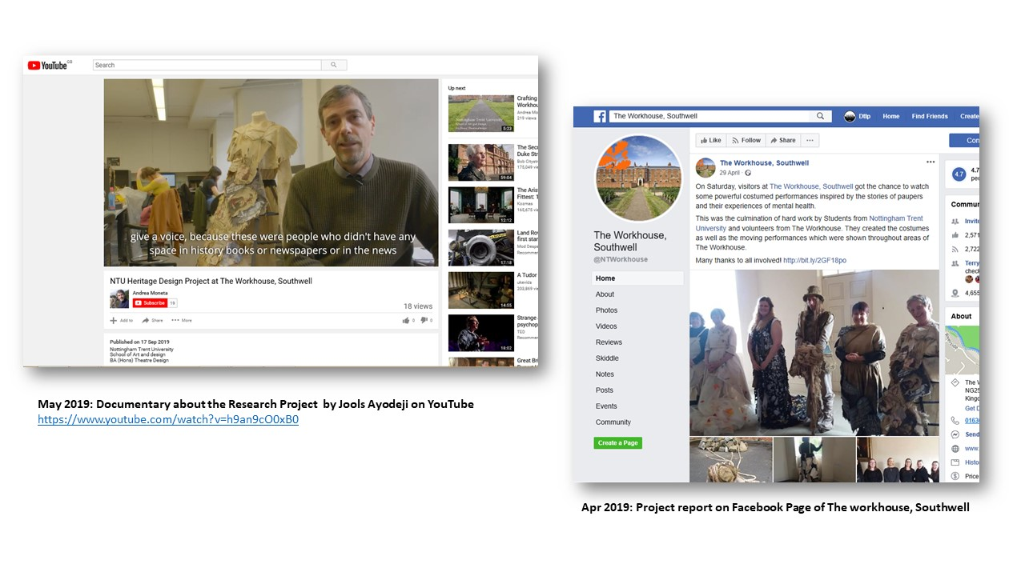Viewport: 1025px width, 576px height.
Task: Toggle Follow on the Workhouse Facebook page
Action: pos(746,140)
